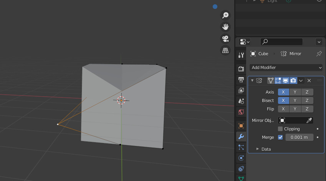Uncheck the Merge checkbox
The width and height of the screenshot is (326, 181).
(x=280, y=137)
